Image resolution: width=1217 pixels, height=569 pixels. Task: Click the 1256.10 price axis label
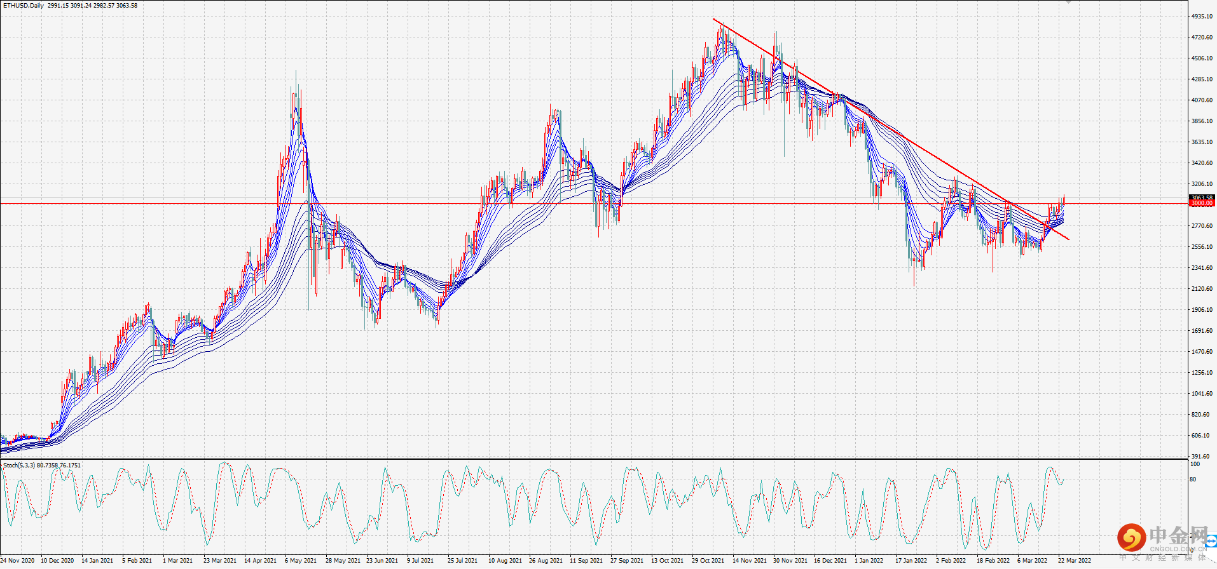pyautogui.click(x=1202, y=373)
